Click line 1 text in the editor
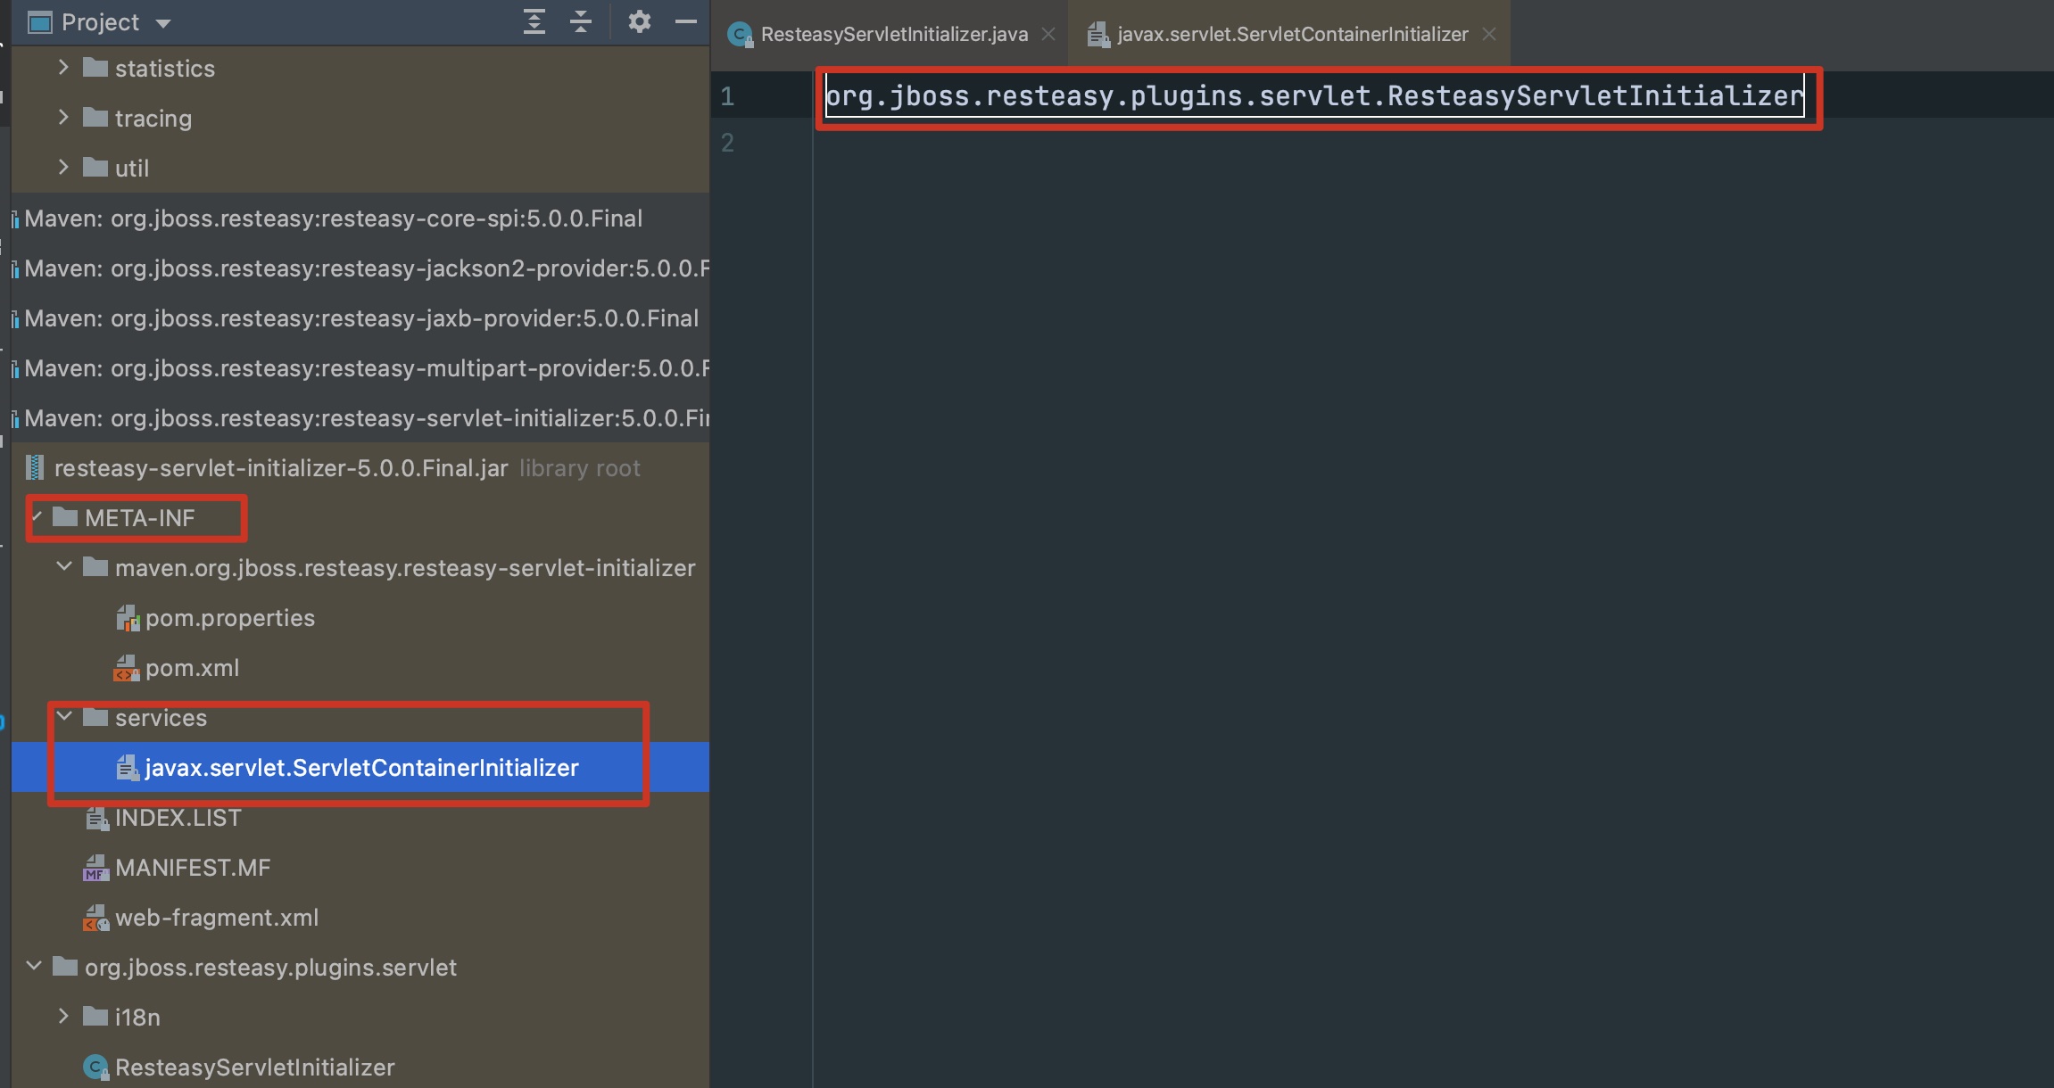The image size is (2054, 1088). click(x=1313, y=95)
